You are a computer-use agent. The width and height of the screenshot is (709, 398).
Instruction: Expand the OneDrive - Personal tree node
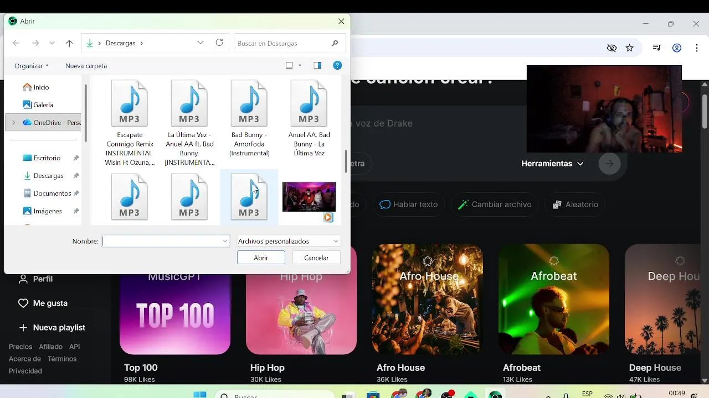click(x=13, y=123)
